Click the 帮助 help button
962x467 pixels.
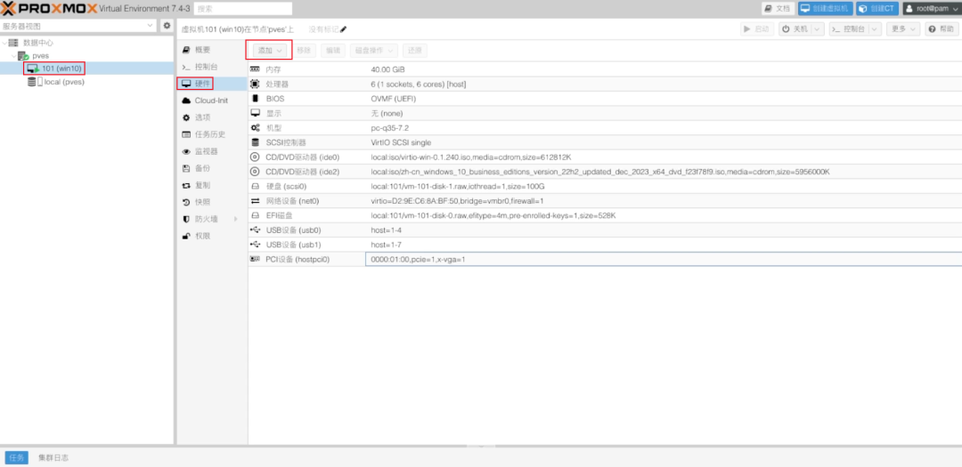click(942, 29)
